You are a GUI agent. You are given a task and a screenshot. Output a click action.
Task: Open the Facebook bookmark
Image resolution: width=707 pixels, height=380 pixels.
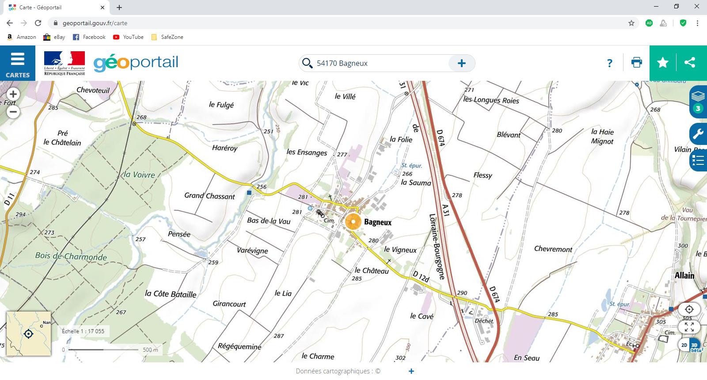point(89,37)
